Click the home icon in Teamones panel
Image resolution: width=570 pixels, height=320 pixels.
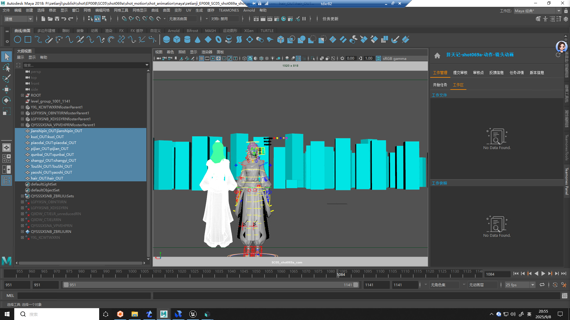tap(437, 55)
